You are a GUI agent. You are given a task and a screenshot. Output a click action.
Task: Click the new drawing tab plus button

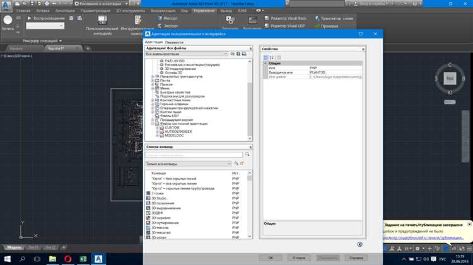coord(88,48)
